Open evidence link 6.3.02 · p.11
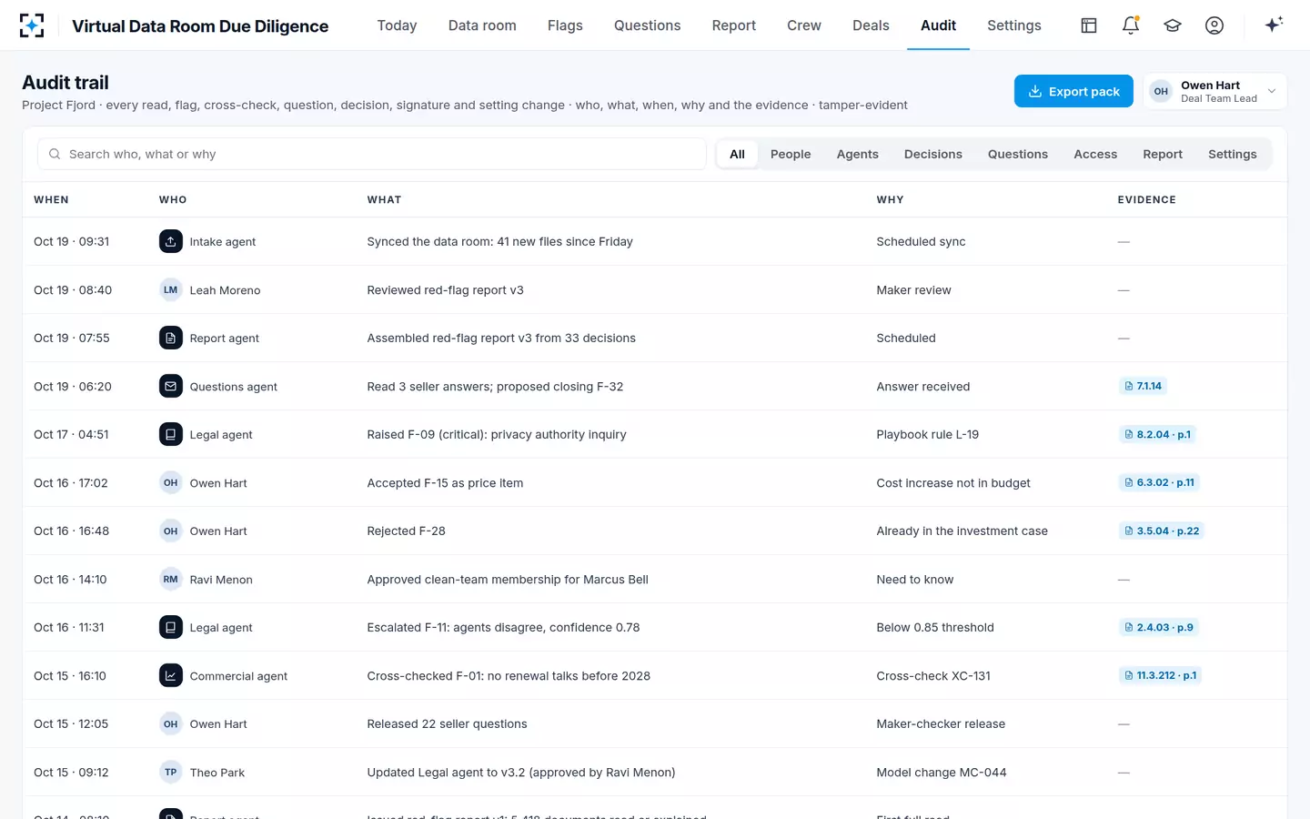 [1159, 482]
